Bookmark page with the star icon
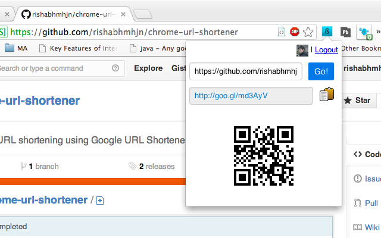 pos(308,32)
